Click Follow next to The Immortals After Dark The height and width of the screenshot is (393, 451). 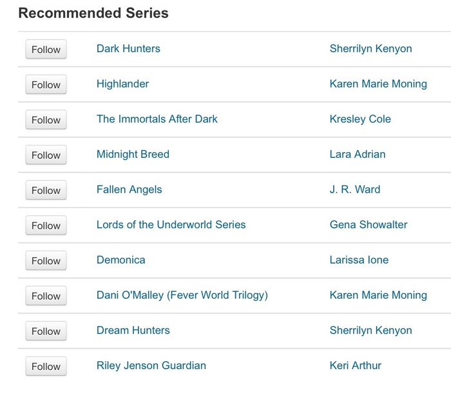point(46,120)
